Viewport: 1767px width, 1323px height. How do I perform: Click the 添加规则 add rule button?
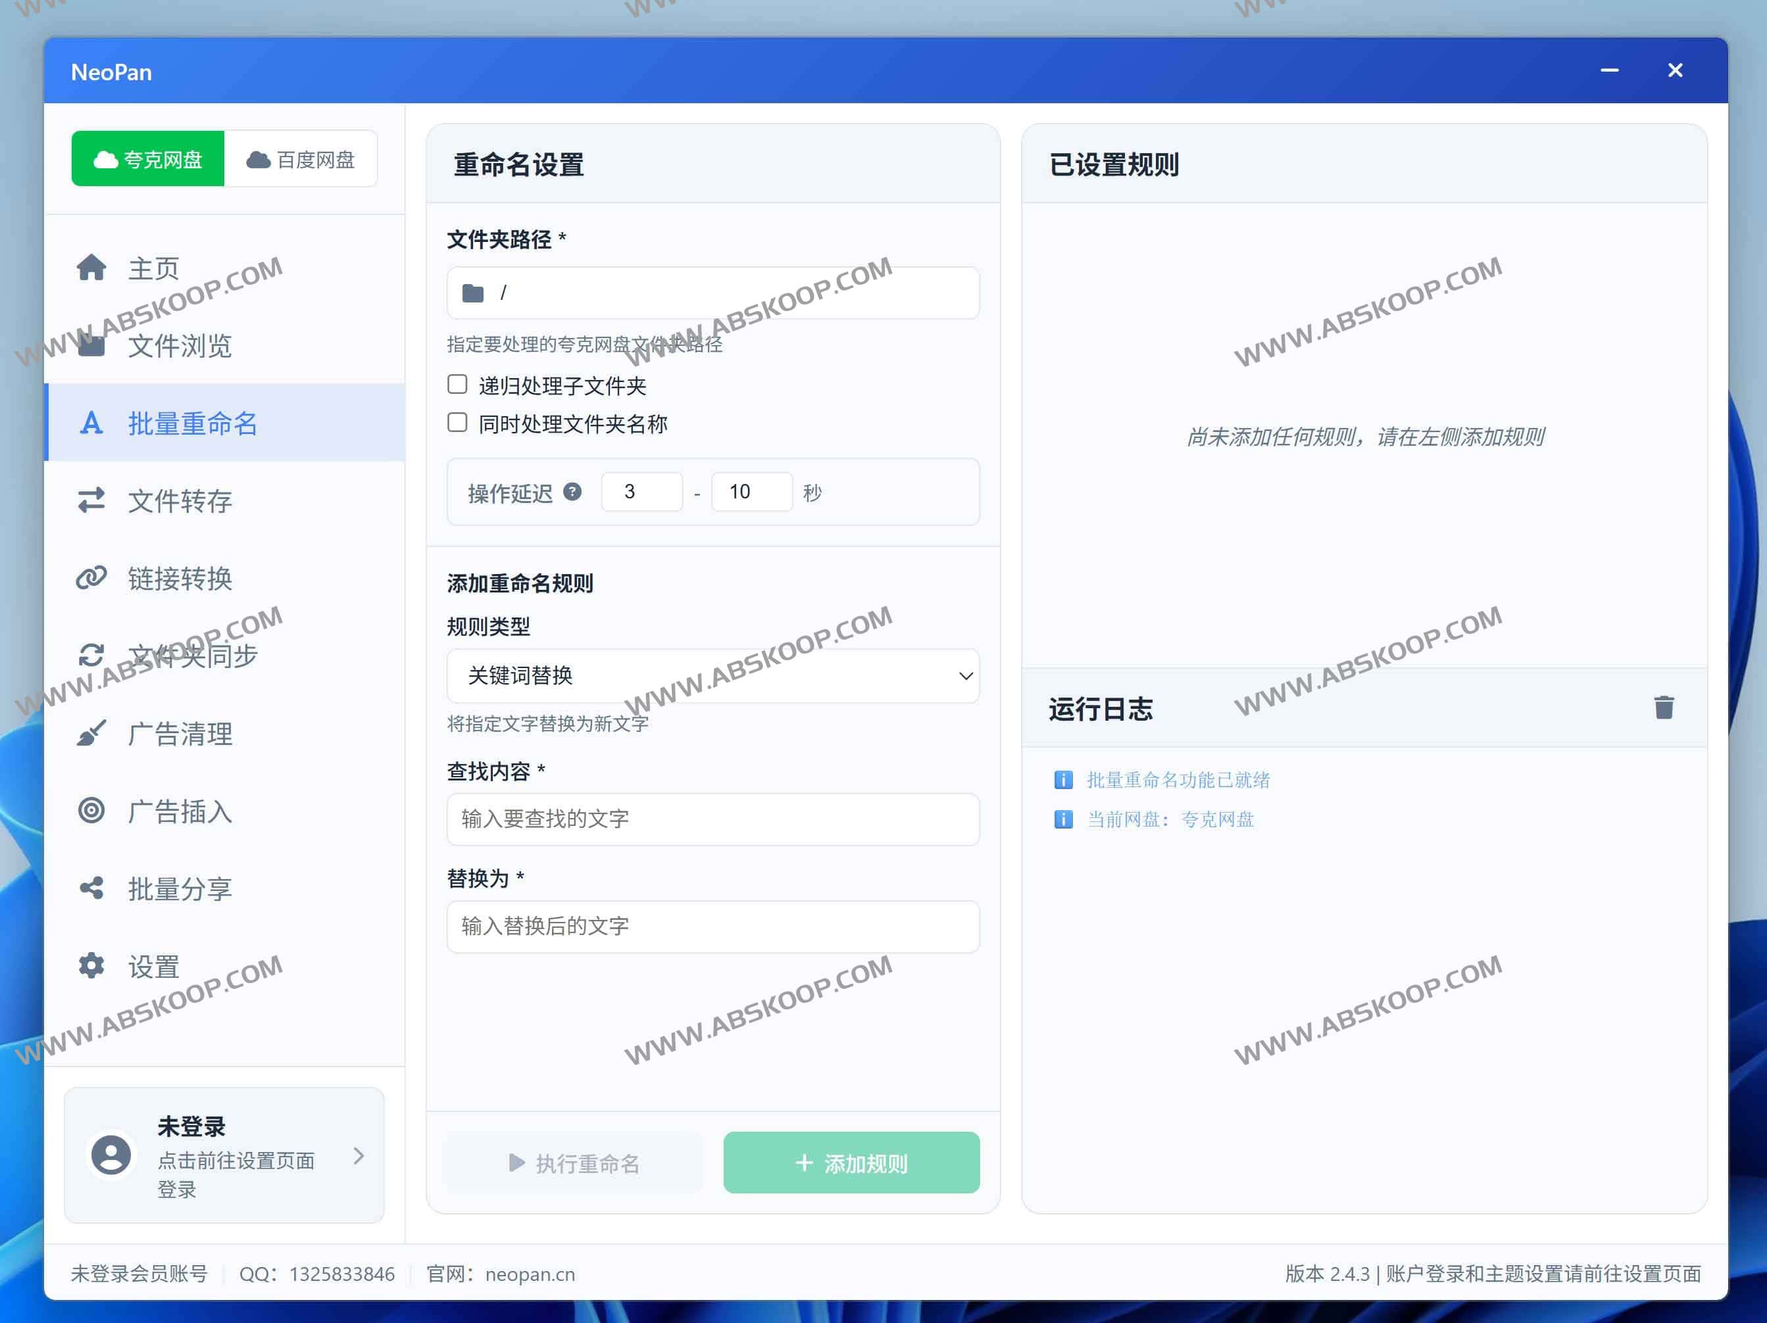(x=851, y=1163)
